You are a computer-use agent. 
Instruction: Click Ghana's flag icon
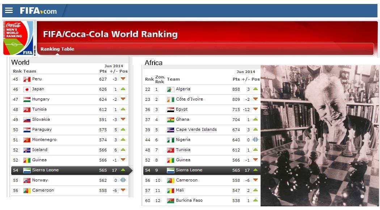170,120
